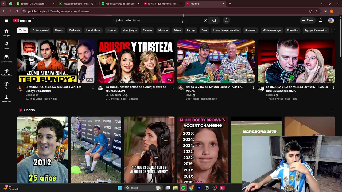
Task: Open Spotify from the taskbar
Action: pos(183,188)
